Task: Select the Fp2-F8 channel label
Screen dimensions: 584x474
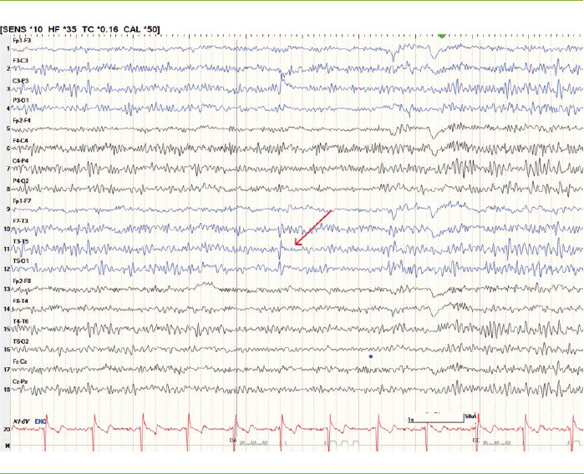Action: [x=22, y=281]
